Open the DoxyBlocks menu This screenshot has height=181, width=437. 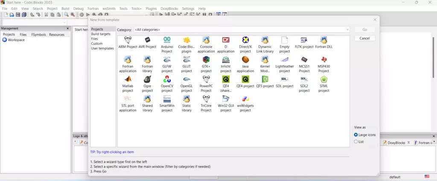coord(169,9)
